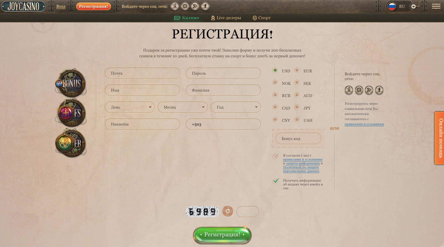The width and height of the screenshot is (444, 247).
Task: Sign in via Yandex social icon in header
Action: click(x=175, y=6)
